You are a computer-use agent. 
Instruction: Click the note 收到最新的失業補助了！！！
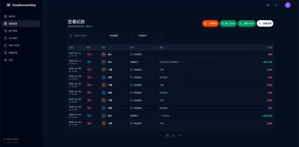(173, 62)
